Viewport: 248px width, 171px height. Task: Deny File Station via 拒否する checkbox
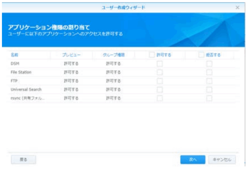(209, 72)
